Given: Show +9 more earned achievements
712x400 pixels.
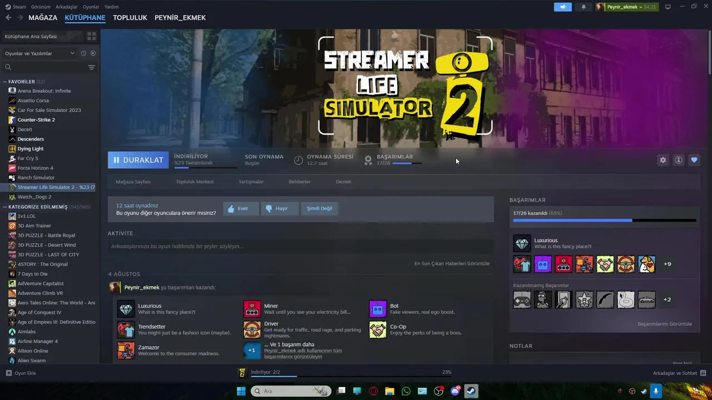Looking at the screenshot, I should 667,264.
